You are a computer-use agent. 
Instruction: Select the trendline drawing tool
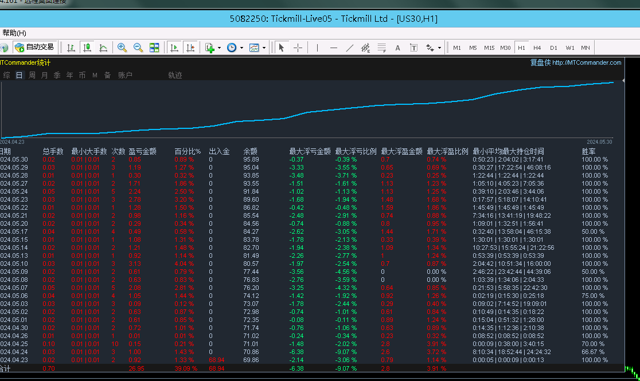click(x=350, y=48)
